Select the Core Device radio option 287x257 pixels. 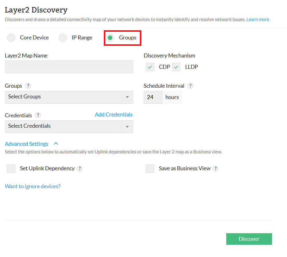(11, 38)
